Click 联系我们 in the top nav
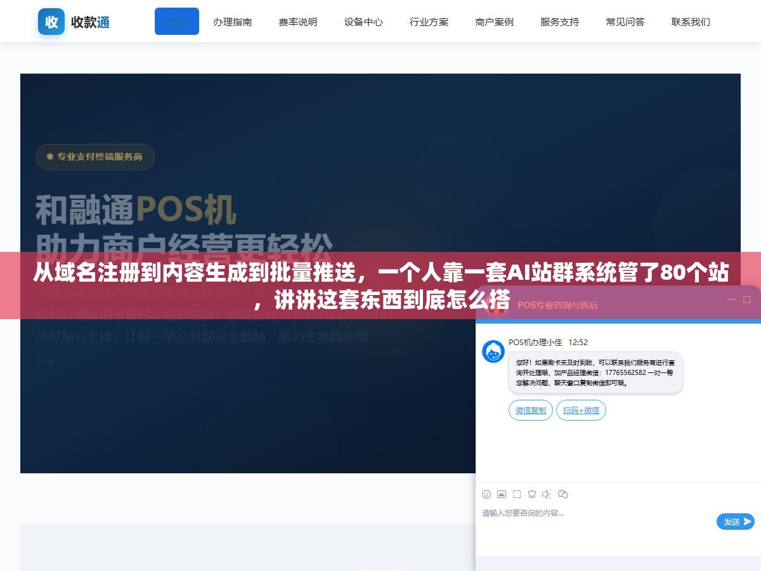The width and height of the screenshot is (761, 571). [691, 22]
